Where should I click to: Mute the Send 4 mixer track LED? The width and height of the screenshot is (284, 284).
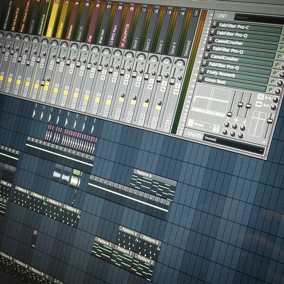[x=168, y=68]
